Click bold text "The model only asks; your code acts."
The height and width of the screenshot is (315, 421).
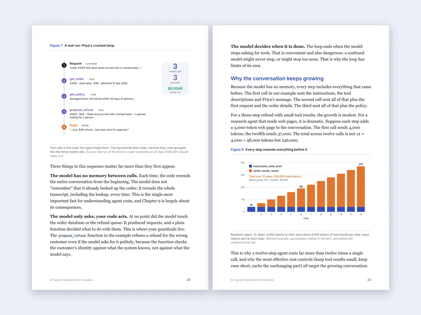coord(89,216)
